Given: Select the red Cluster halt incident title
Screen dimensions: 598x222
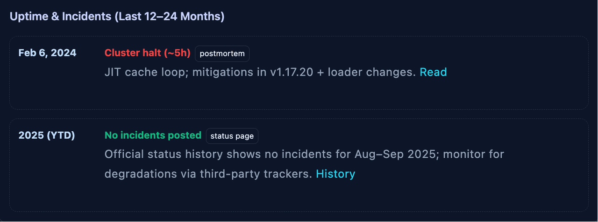Looking at the screenshot, I should (147, 53).
